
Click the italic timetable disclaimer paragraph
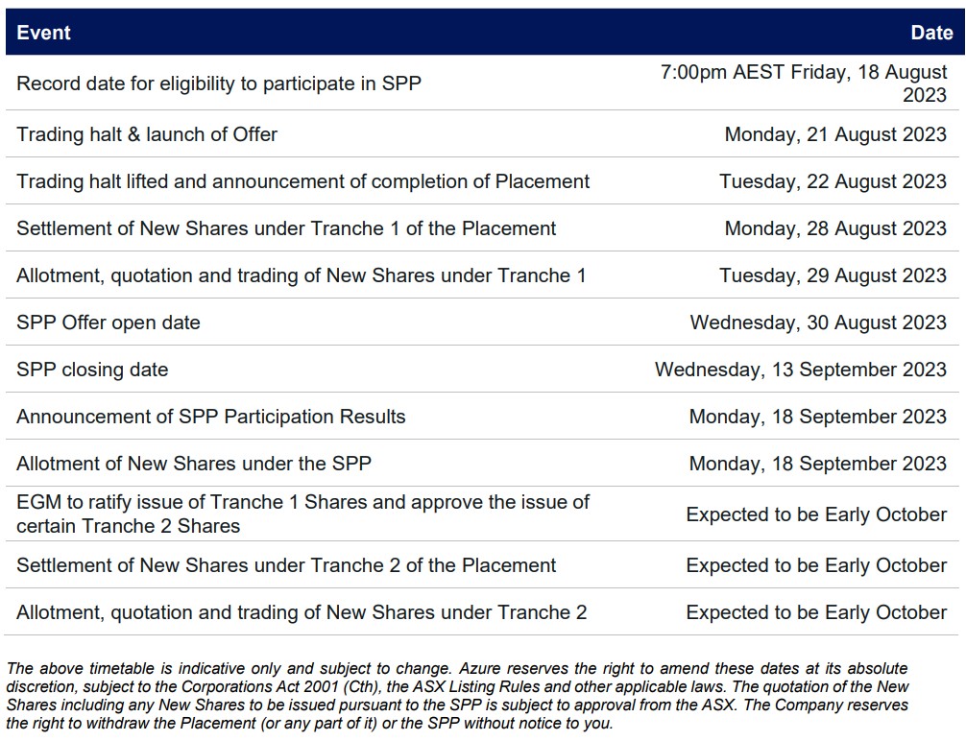pos(456,696)
